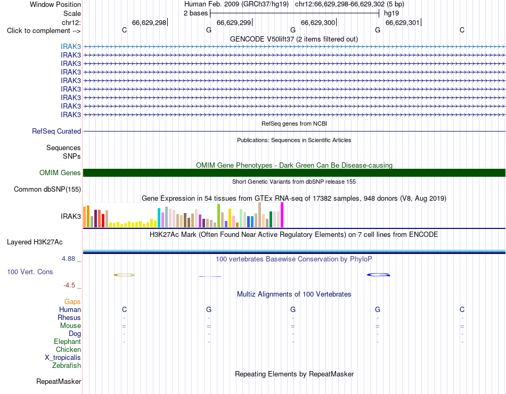Open the GENCODE V50lift37 track title
Viewport: 506px width, 394px height.
tap(294, 39)
